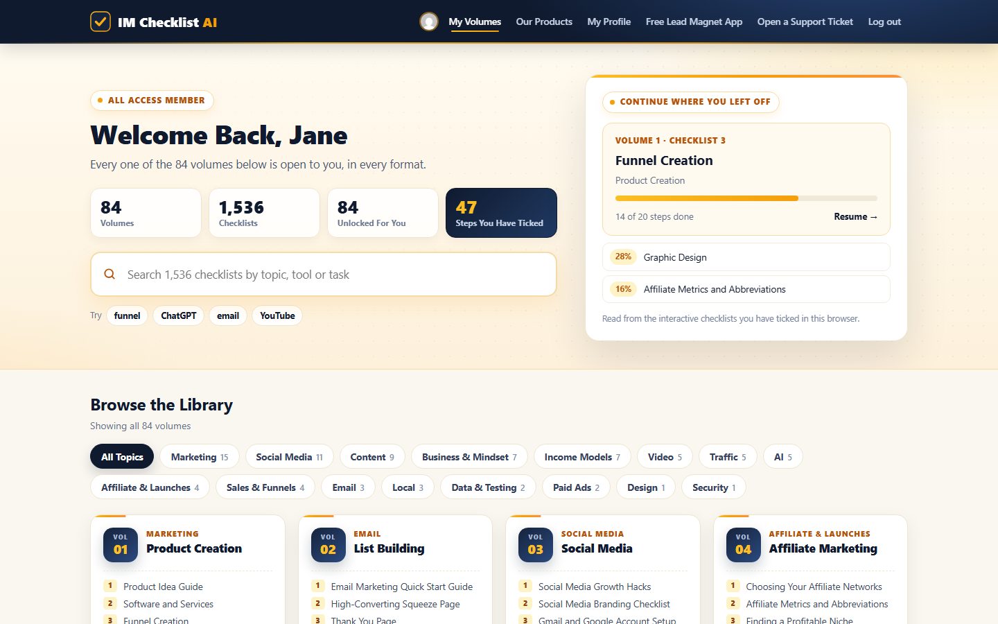Viewport: 998px width, 624px height.
Task: Filter the library by Traffic
Action: pyautogui.click(x=728, y=457)
